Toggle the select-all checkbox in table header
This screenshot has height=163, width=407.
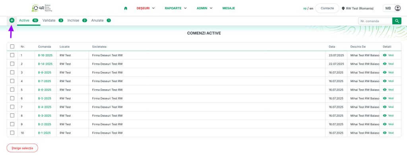pos(12,47)
